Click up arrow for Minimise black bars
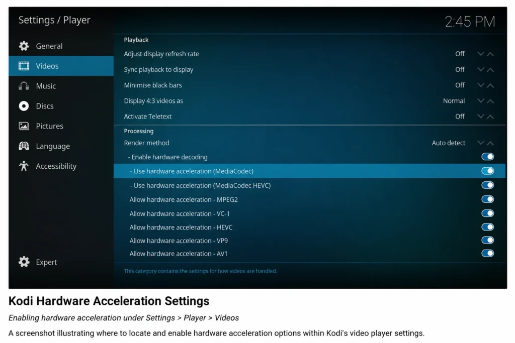Screen dimensions: 515x343 490,85
